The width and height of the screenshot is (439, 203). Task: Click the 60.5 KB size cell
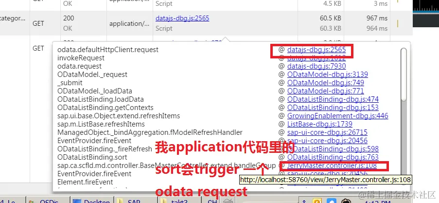[331, 18]
